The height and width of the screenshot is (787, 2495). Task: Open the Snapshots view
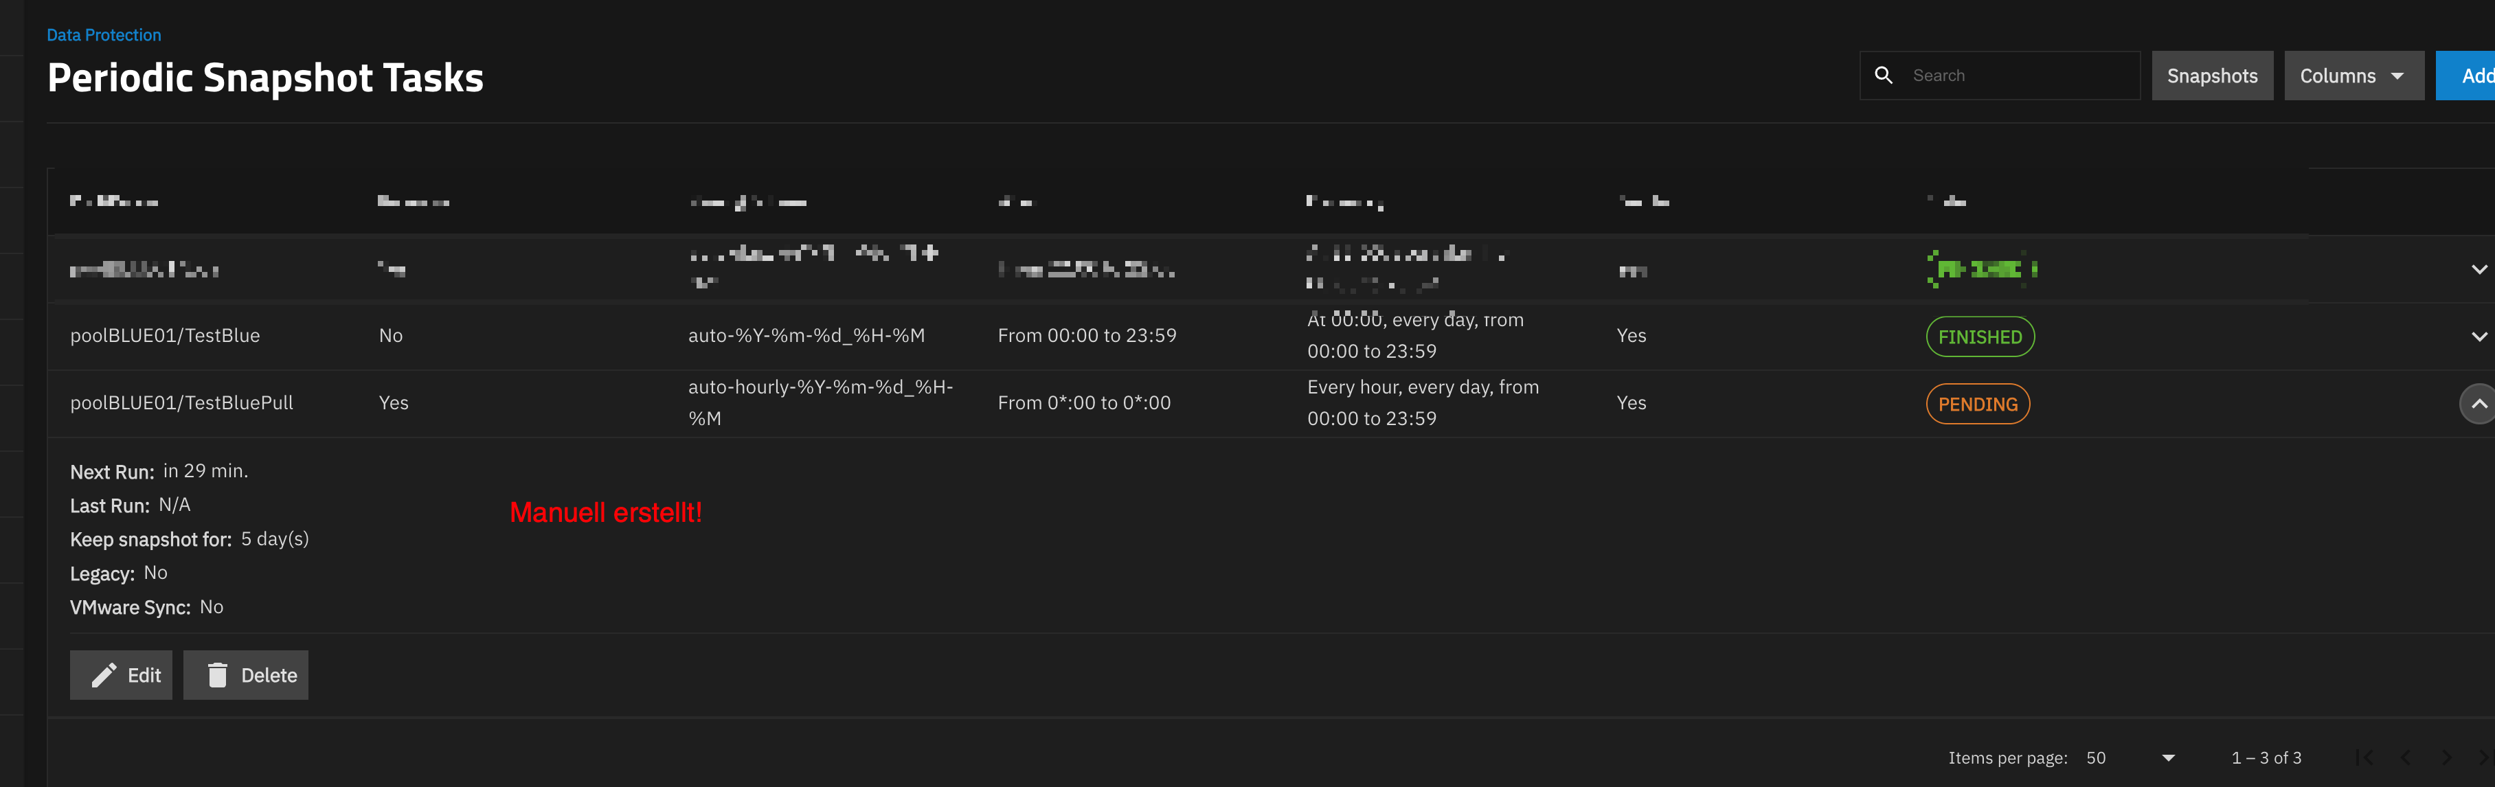2211,76
